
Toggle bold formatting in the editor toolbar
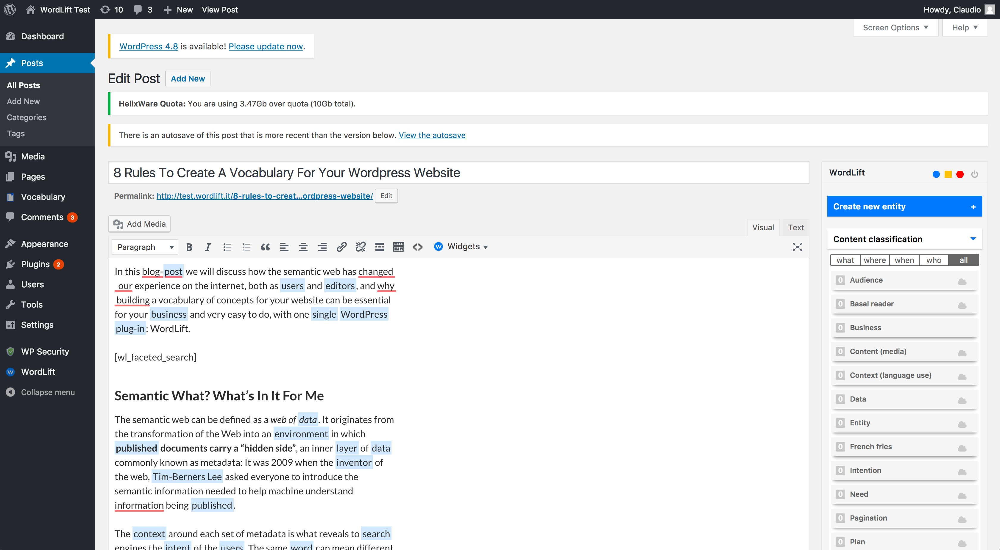coord(189,247)
